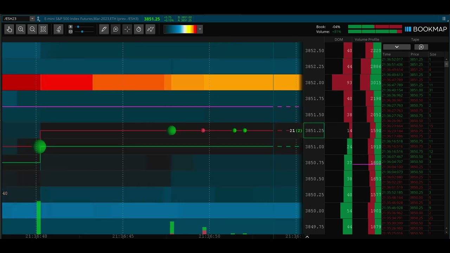Click the tape row at 21:36:23:664
The width and height of the screenshot is (450, 253).
tap(413, 126)
